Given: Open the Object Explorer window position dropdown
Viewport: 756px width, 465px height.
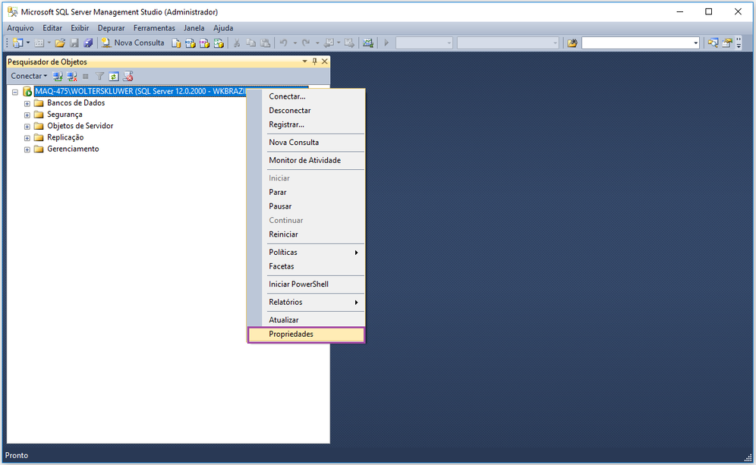Looking at the screenshot, I should (304, 61).
